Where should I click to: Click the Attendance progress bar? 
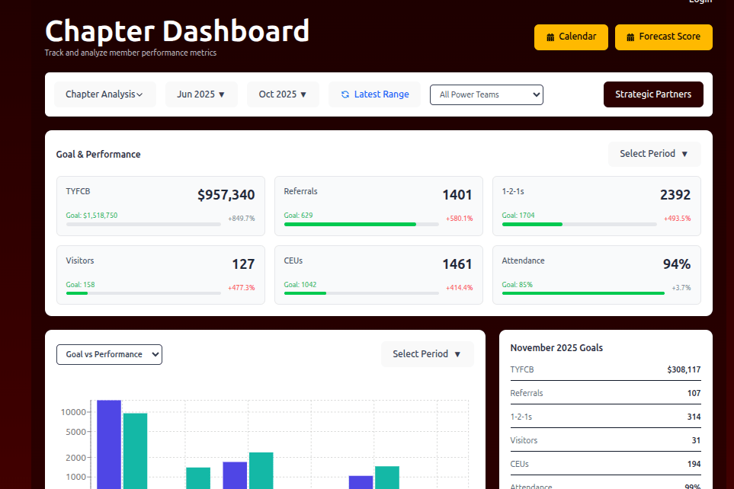[x=582, y=293]
